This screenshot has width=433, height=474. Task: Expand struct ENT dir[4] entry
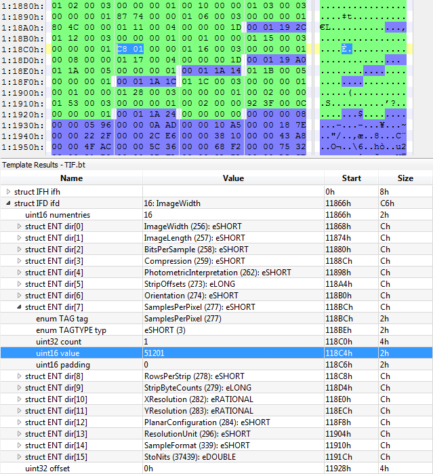[19, 273]
